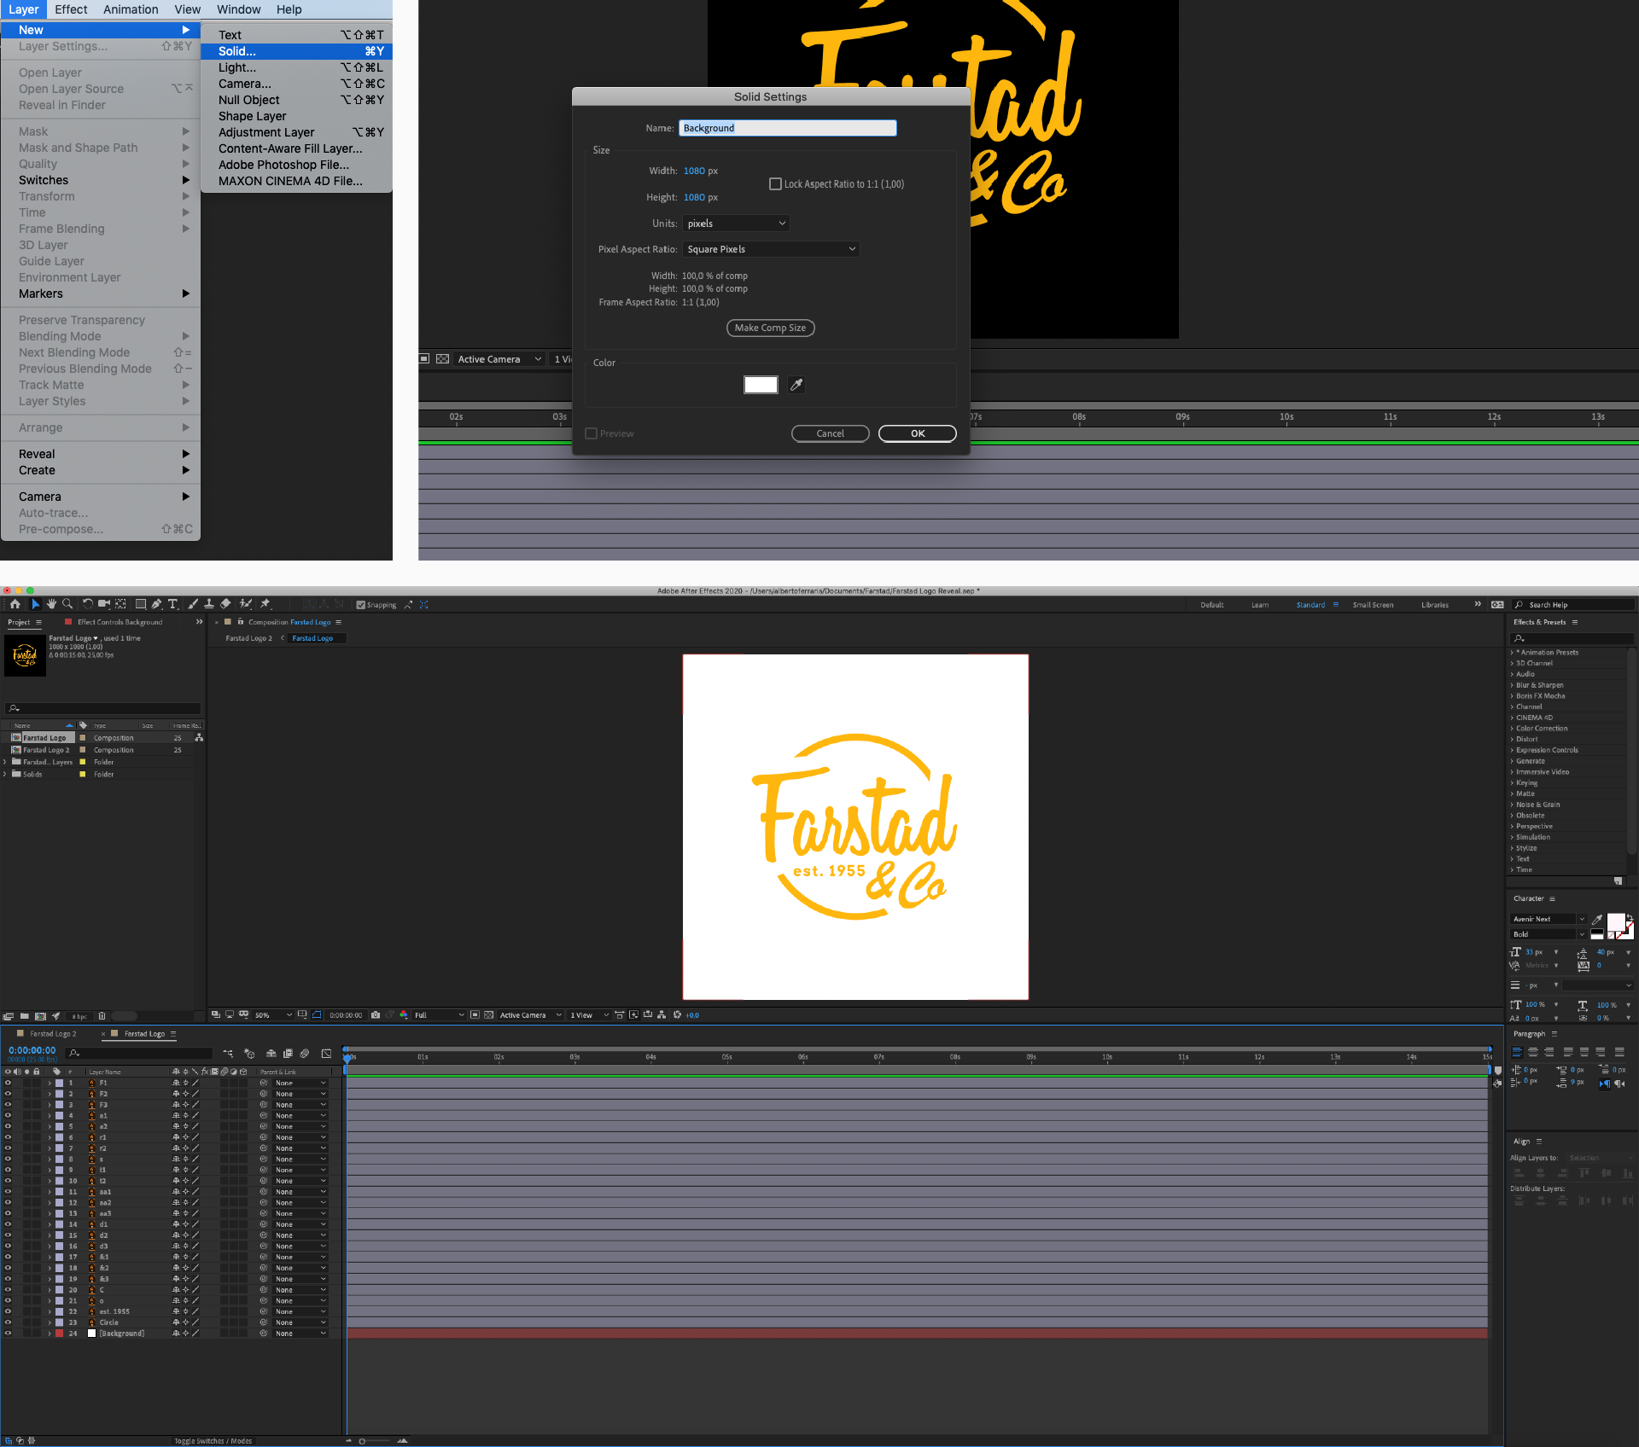This screenshot has height=1447, width=1639.
Task: Click new folder icon in Project panel
Action: pyautogui.click(x=24, y=1016)
